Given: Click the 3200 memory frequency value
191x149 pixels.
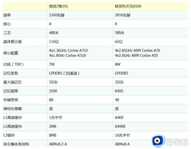Looking at the screenshot, I should tap(53, 91).
